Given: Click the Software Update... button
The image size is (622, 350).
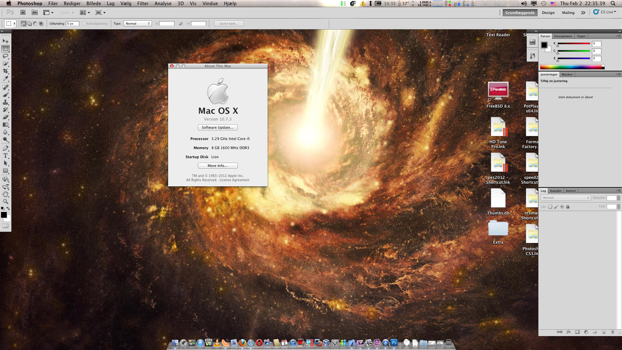Looking at the screenshot, I should (218, 128).
